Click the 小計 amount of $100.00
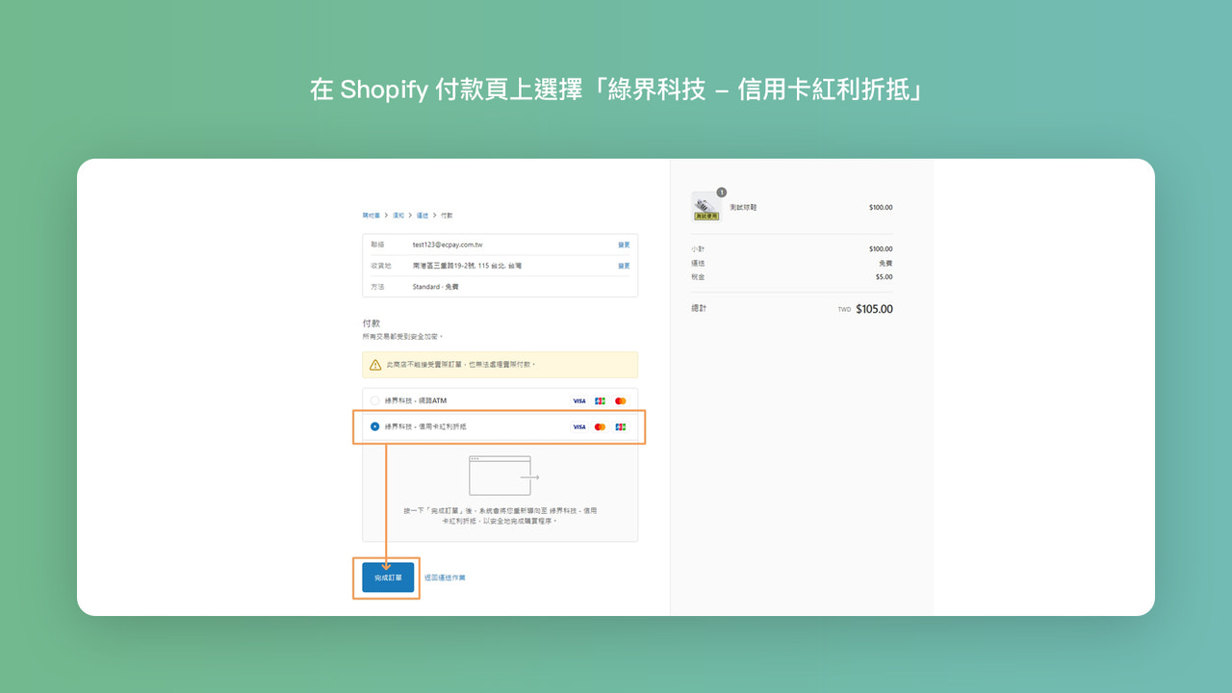1232x693 pixels. [881, 249]
